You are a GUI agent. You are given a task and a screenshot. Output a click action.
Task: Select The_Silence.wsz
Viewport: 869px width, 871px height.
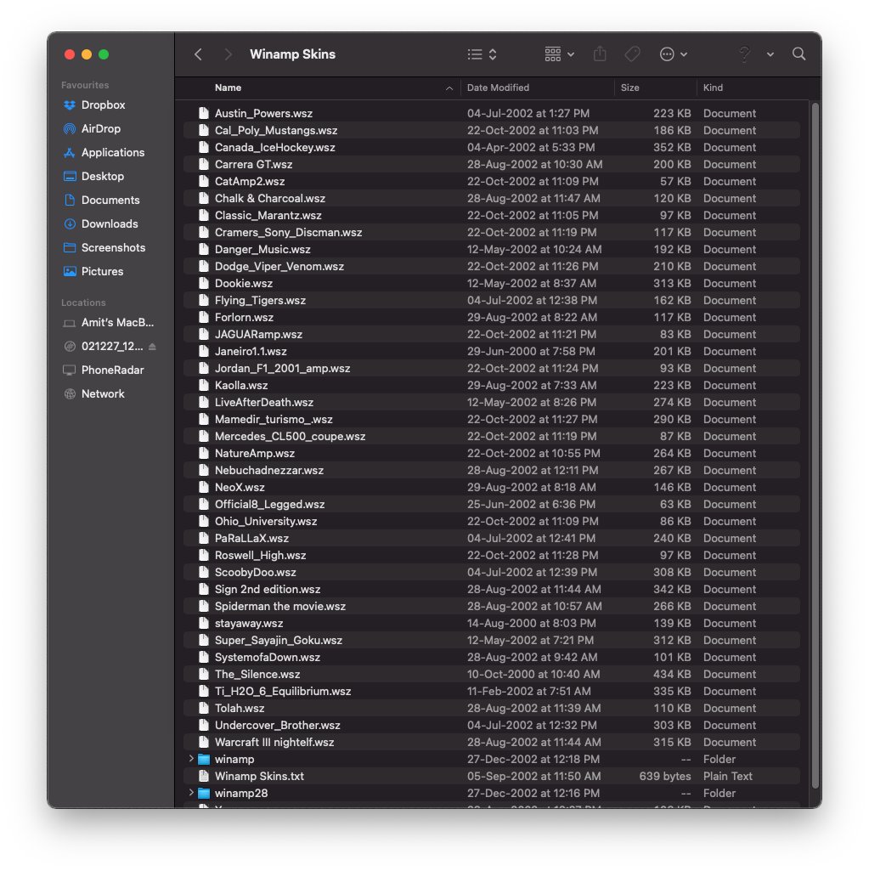[x=492, y=675]
